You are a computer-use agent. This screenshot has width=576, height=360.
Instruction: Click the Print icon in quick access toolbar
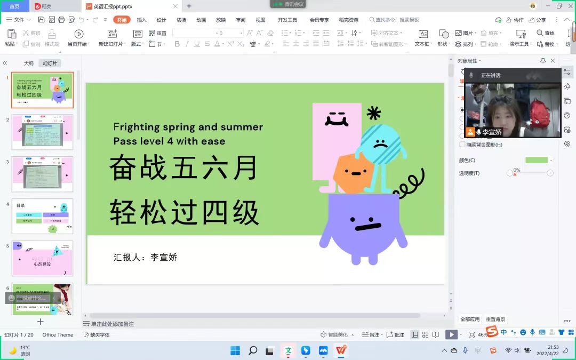61,20
